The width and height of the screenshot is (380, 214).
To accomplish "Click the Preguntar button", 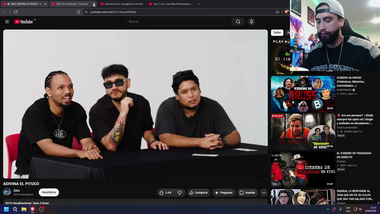I will pos(224,193).
